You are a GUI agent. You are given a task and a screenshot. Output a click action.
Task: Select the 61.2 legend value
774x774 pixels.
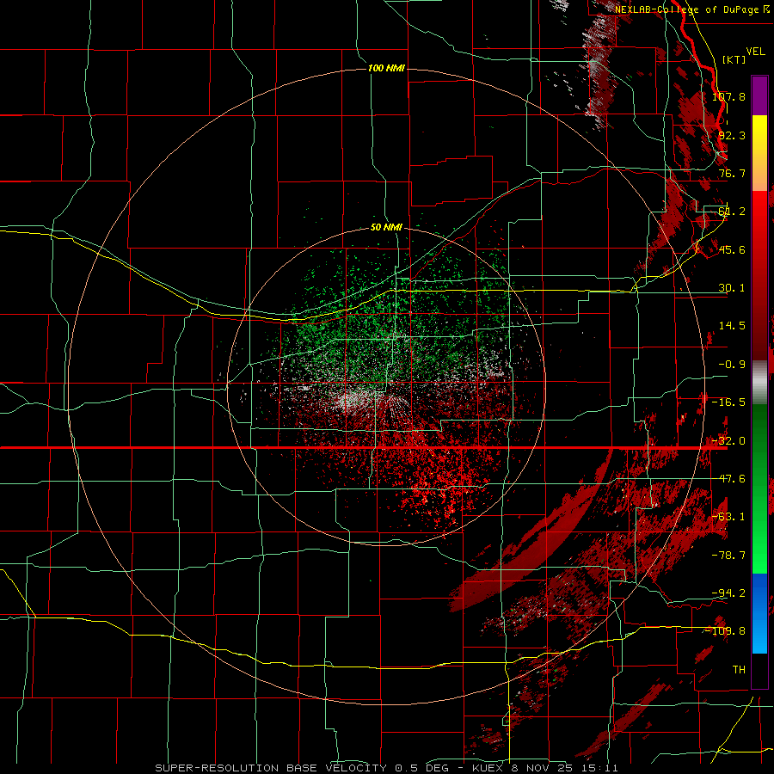(x=732, y=212)
